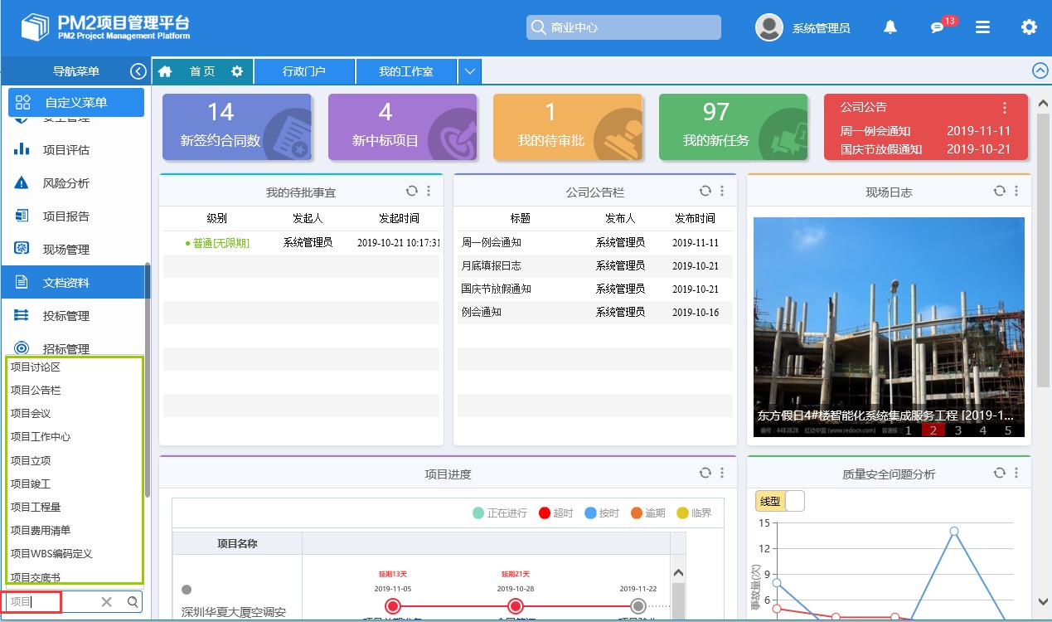Image resolution: width=1052 pixels, height=622 pixels.
Task: Clear the menu search box with X
Action: click(106, 602)
